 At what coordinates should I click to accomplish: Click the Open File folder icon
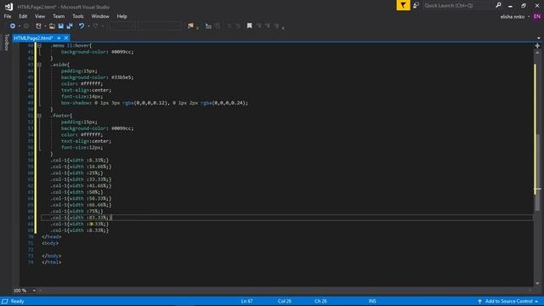(x=52, y=26)
